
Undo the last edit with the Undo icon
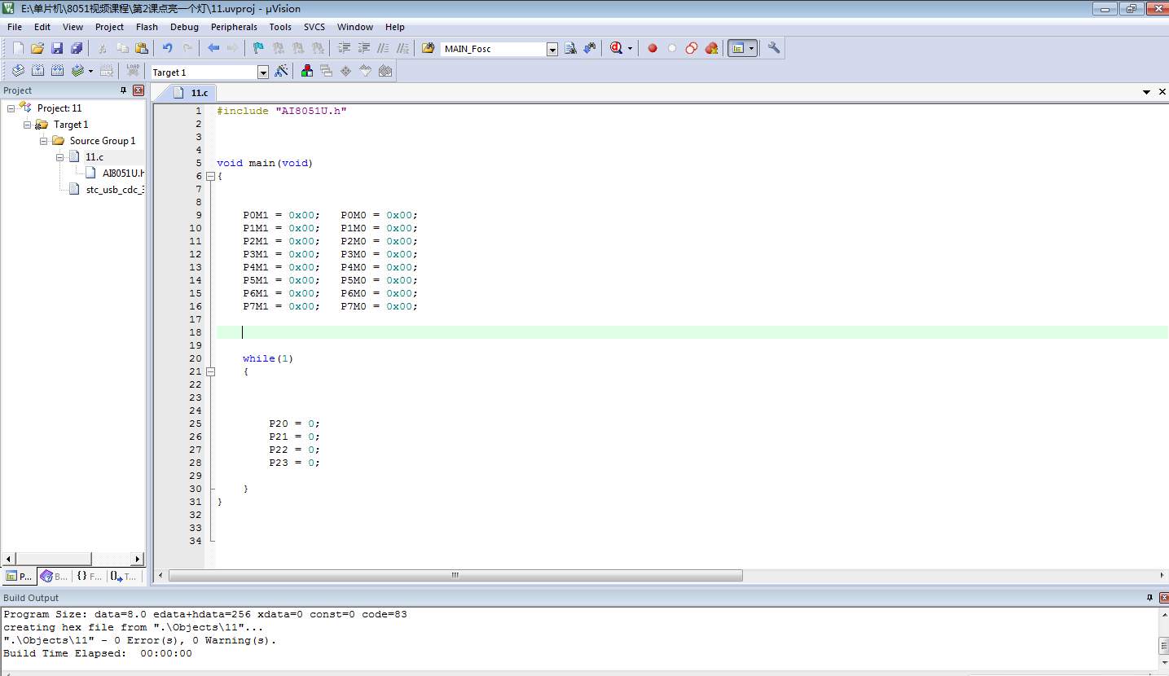(167, 48)
